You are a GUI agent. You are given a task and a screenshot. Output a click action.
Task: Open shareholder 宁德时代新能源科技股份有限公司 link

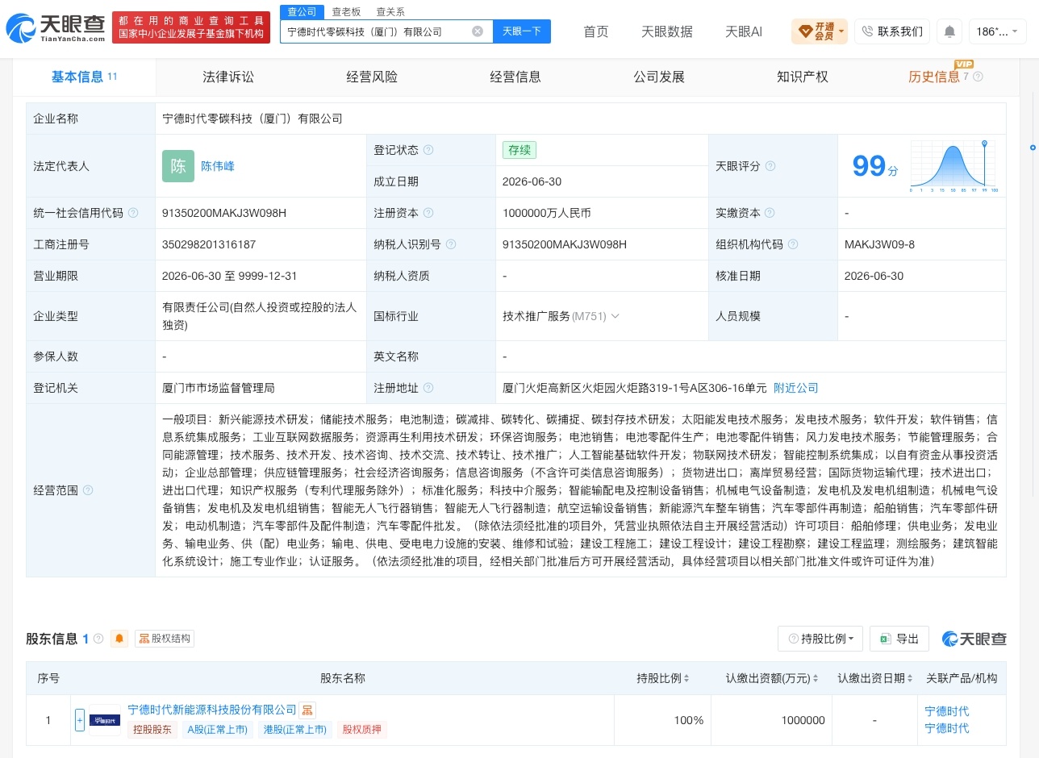click(x=212, y=710)
